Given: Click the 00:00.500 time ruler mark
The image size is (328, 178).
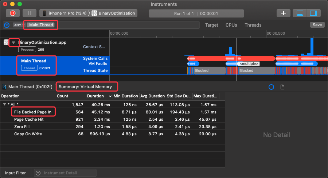Looking at the screenshot, I should coord(276,34).
